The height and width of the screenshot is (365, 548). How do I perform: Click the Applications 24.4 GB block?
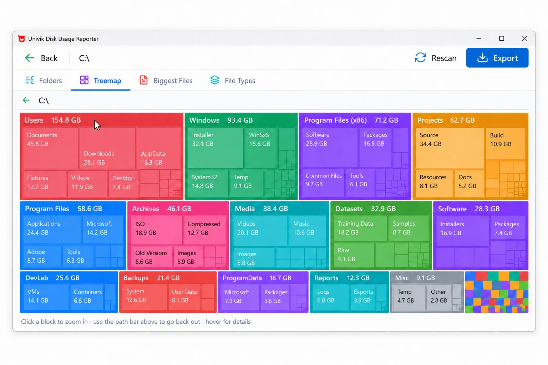point(52,230)
